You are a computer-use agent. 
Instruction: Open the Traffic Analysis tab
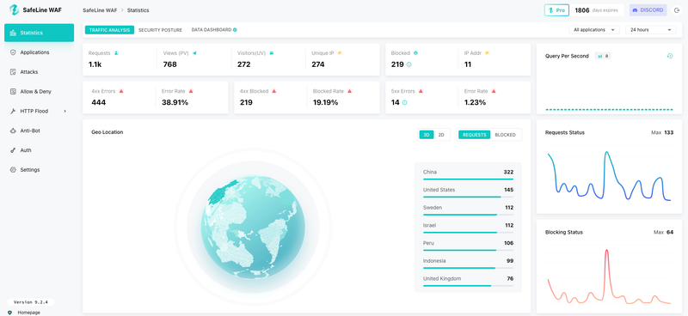(110, 30)
